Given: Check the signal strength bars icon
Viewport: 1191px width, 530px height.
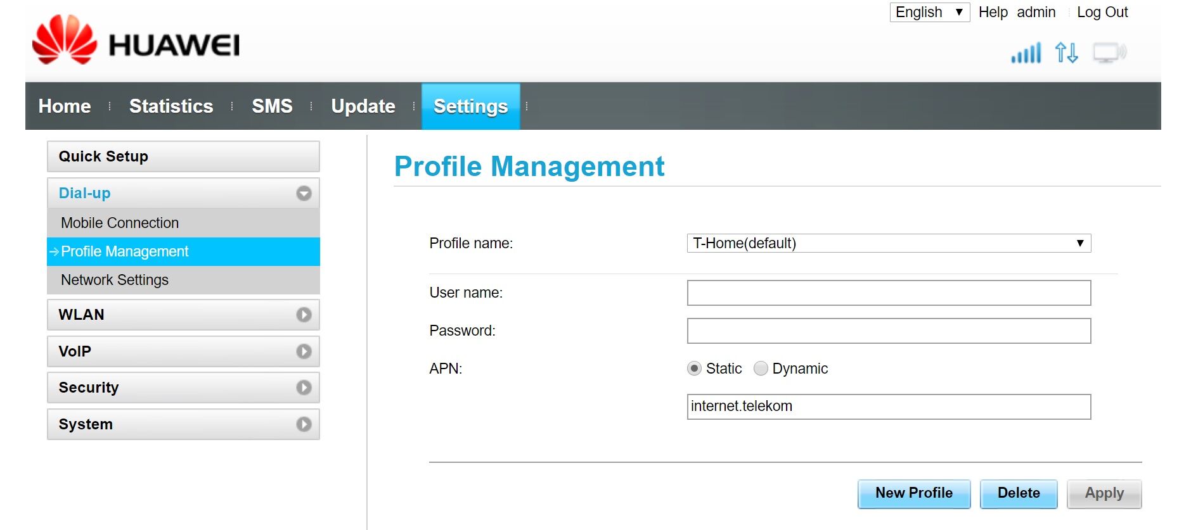Looking at the screenshot, I should tap(1026, 53).
